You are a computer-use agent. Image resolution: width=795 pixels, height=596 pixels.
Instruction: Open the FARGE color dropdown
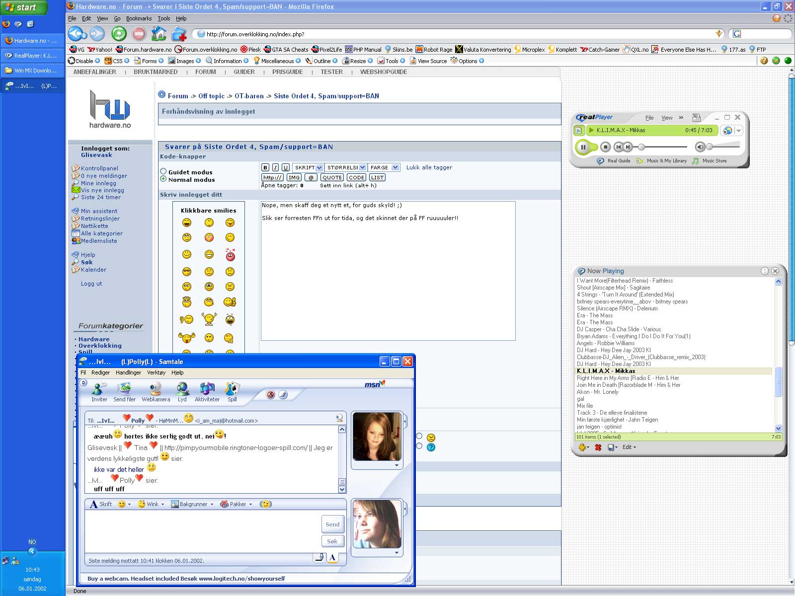(384, 167)
